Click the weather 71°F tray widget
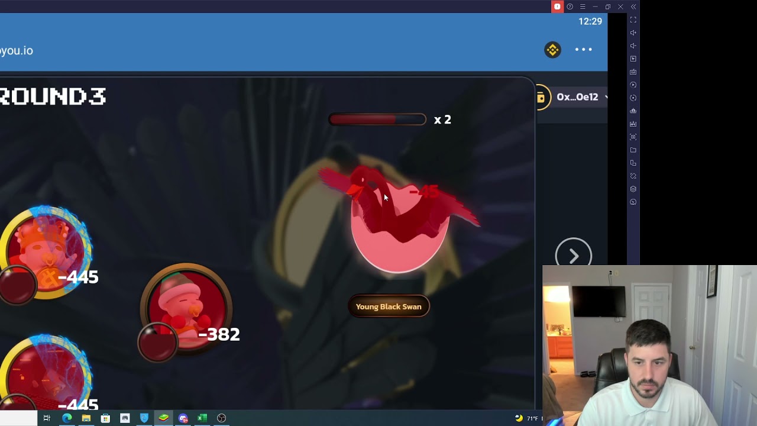This screenshot has width=757, height=426. pyautogui.click(x=528, y=418)
